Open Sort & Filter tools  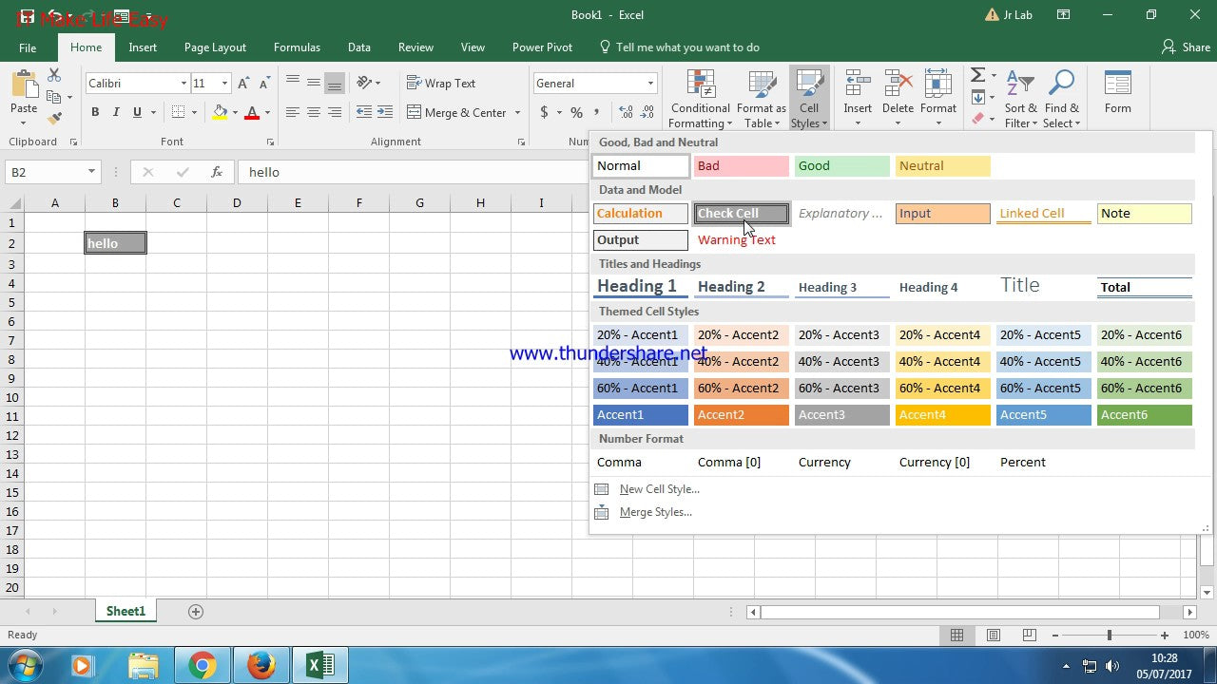(1019, 98)
